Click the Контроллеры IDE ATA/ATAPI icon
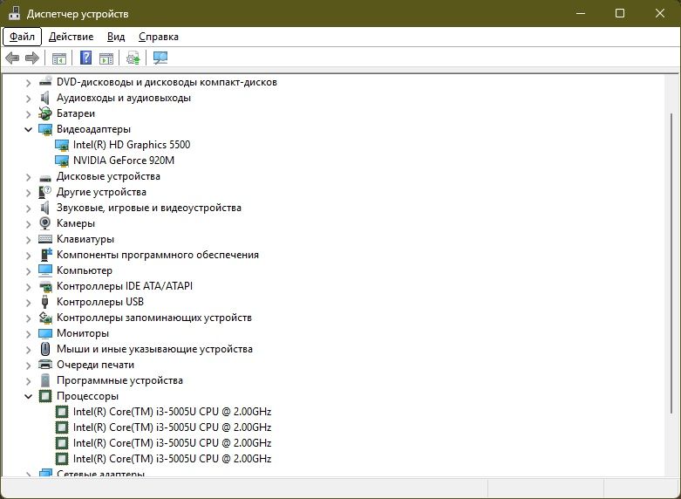Screen dimensions: 681x499 coord(45,286)
